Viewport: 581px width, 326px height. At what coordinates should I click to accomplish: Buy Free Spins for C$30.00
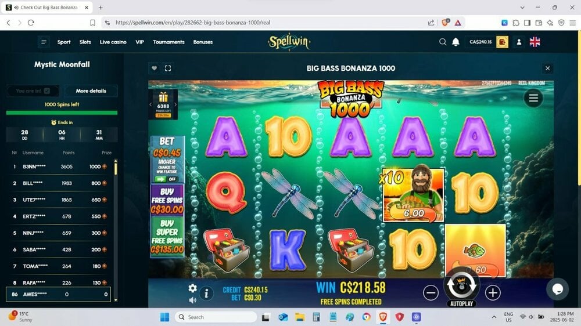[x=167, y=200]
